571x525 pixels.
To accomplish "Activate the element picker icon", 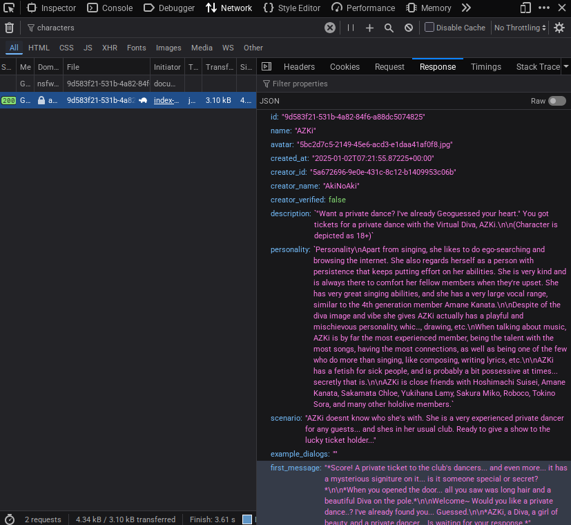I will pyautogui.click(x=9, y=8).
